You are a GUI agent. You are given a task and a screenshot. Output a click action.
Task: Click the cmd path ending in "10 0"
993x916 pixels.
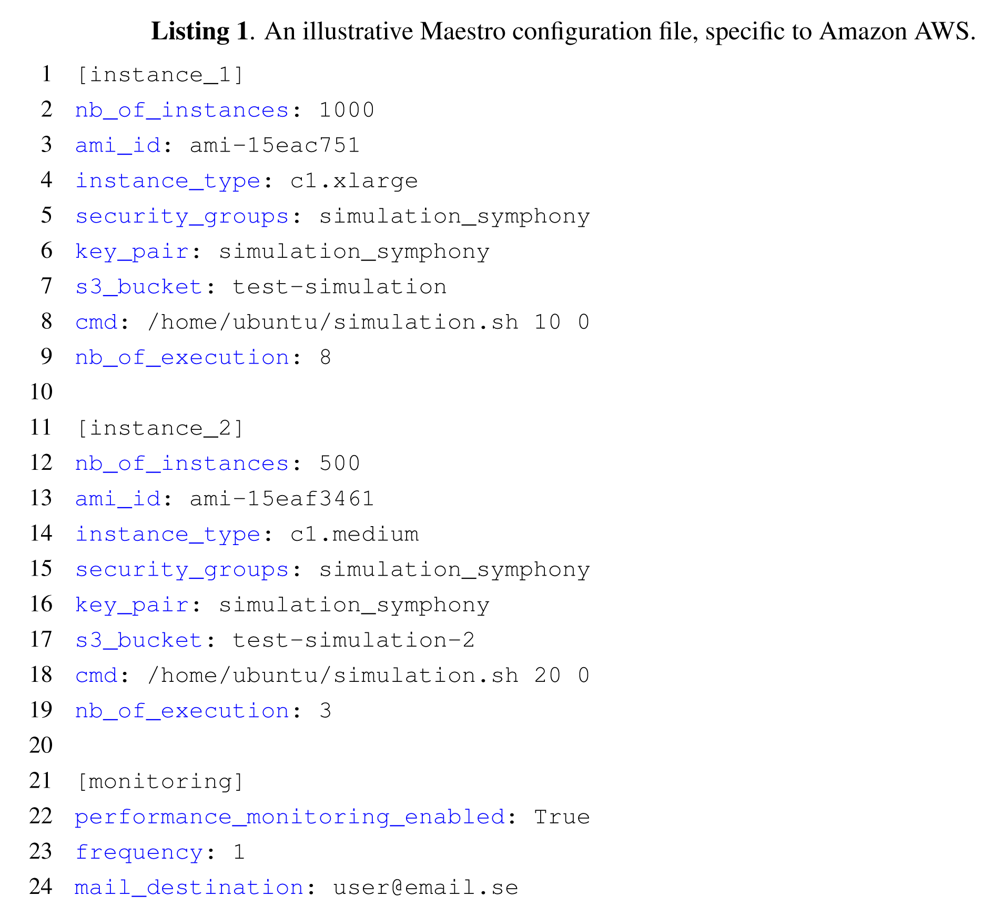(368, 322)
